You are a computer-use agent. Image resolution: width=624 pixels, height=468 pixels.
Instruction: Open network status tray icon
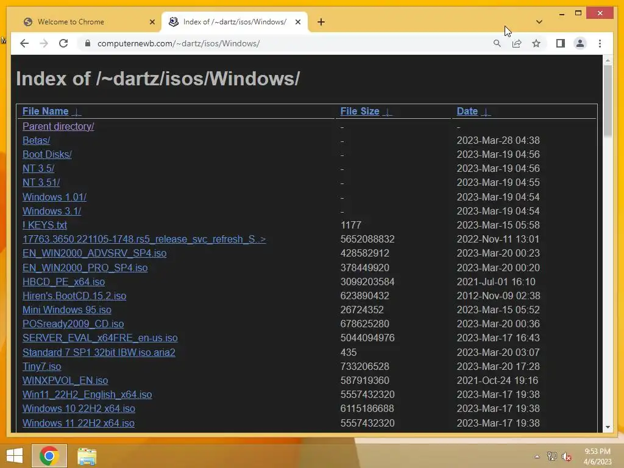coord(551,456)
